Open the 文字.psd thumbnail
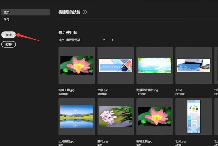Viewport: 218px width, 146px height. pyautogui.click(x=116, y=65)
